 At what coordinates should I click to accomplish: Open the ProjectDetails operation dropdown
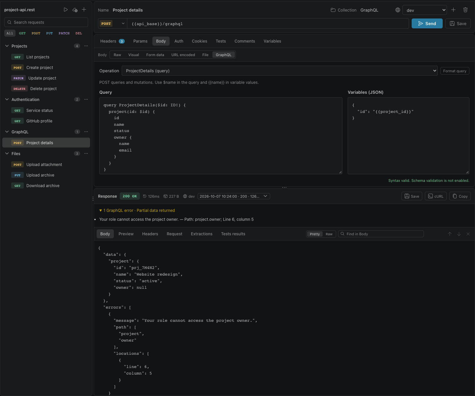pyautogui.click(x=280, y=71)
